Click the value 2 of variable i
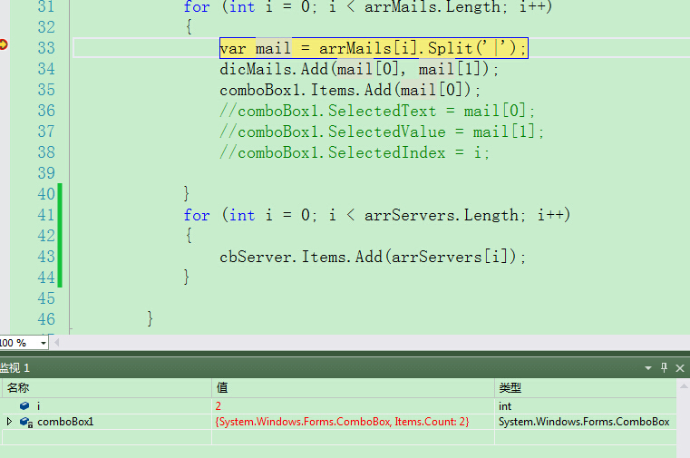Viewport: 690px width, 458px height. click(x=219, y=406)
